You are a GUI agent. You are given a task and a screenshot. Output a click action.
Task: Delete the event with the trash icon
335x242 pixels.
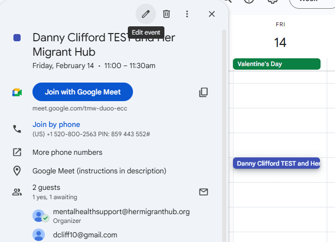[x=166, y=14]
